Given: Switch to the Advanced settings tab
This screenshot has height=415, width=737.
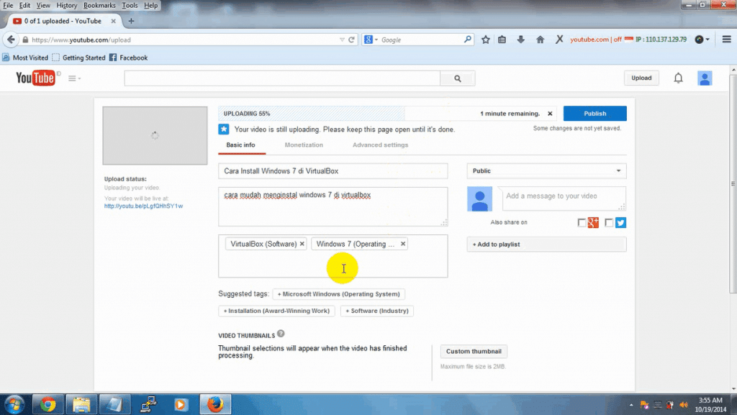Looking at the screenshot, I should tap(380, 145).
